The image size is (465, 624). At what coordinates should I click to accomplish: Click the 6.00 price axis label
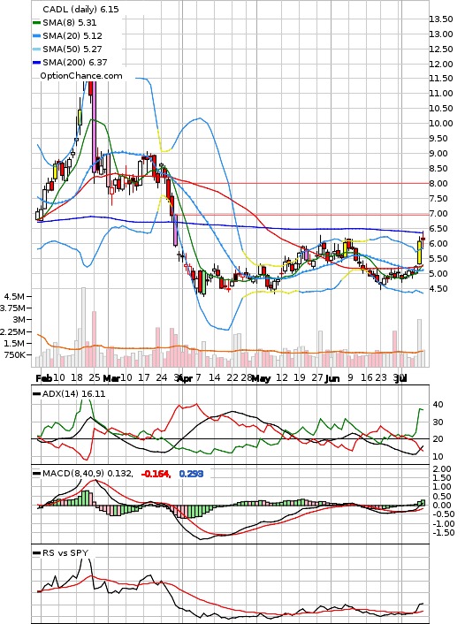click(x=441, y=244)
